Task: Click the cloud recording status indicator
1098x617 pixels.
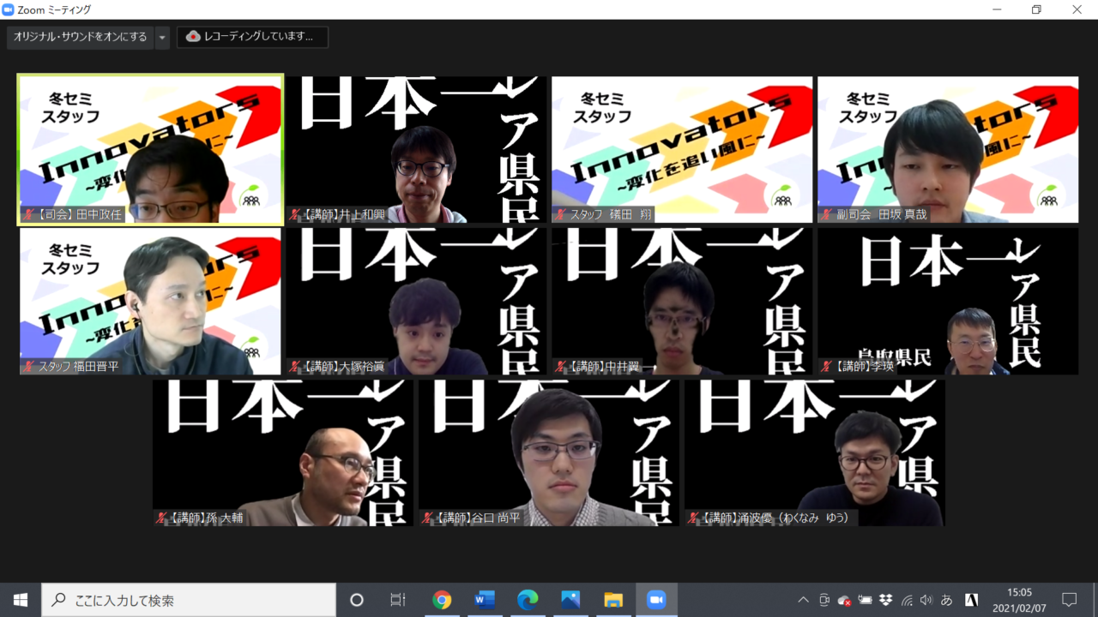Action: coord(252,37)
